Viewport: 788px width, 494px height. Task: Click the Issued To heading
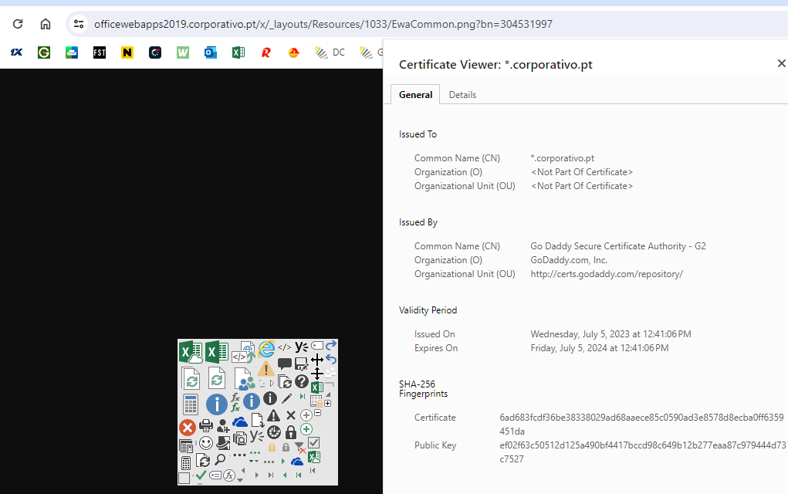coord(418,134)
